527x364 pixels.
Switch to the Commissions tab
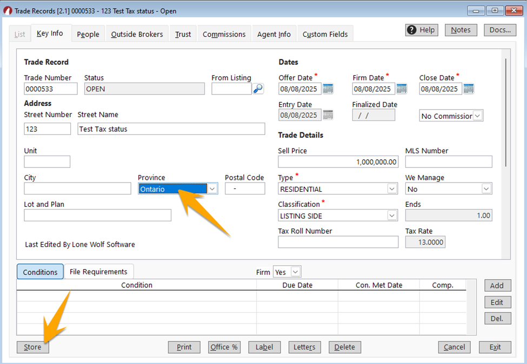pyautogui.click(x=224, y=33)
